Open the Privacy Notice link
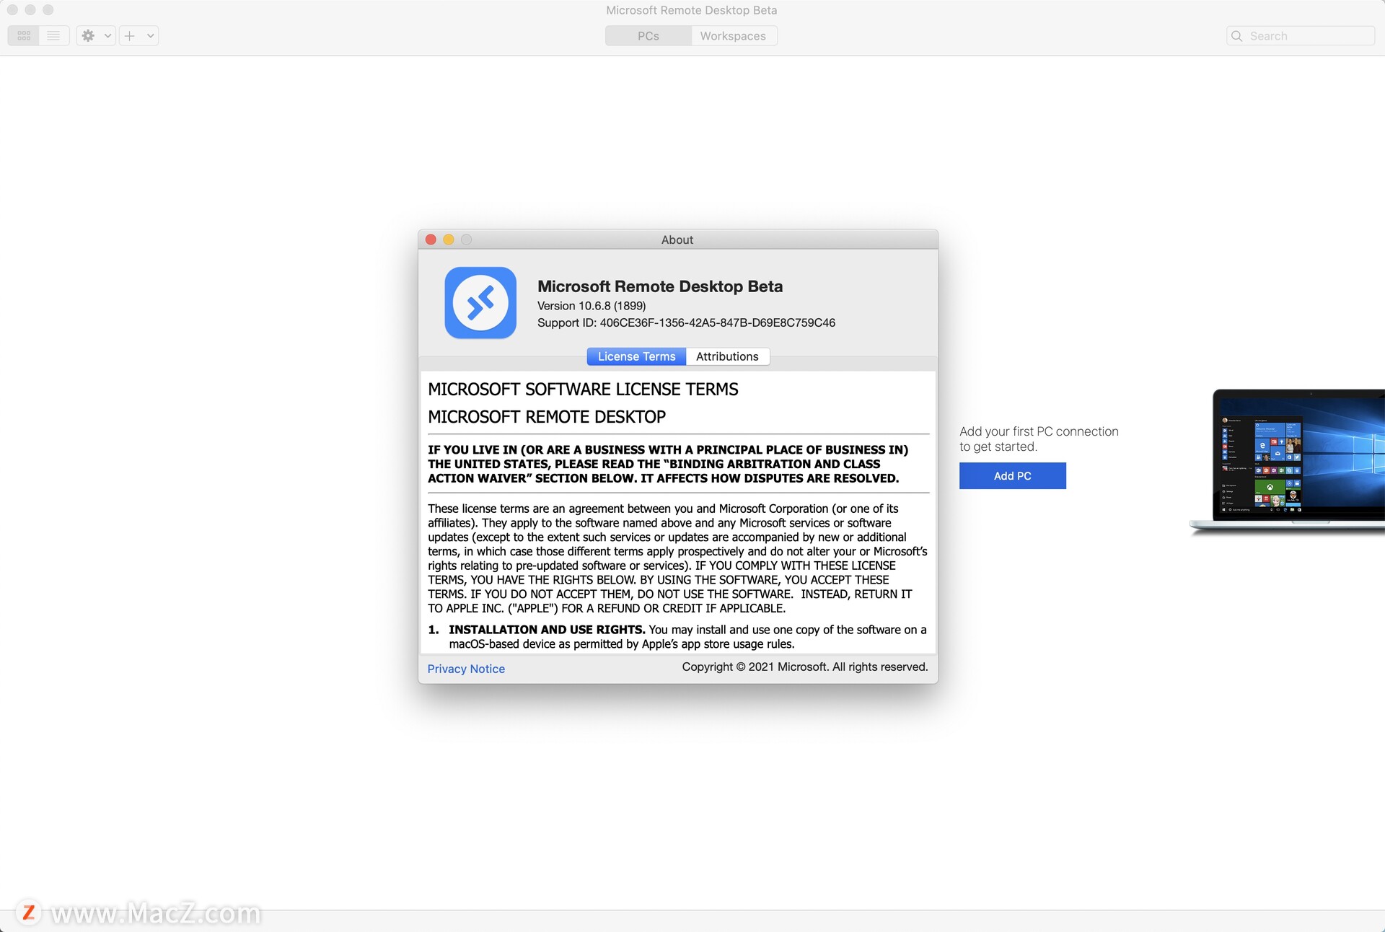Viewport: 1385px width, 932px height. coord(466,669)
